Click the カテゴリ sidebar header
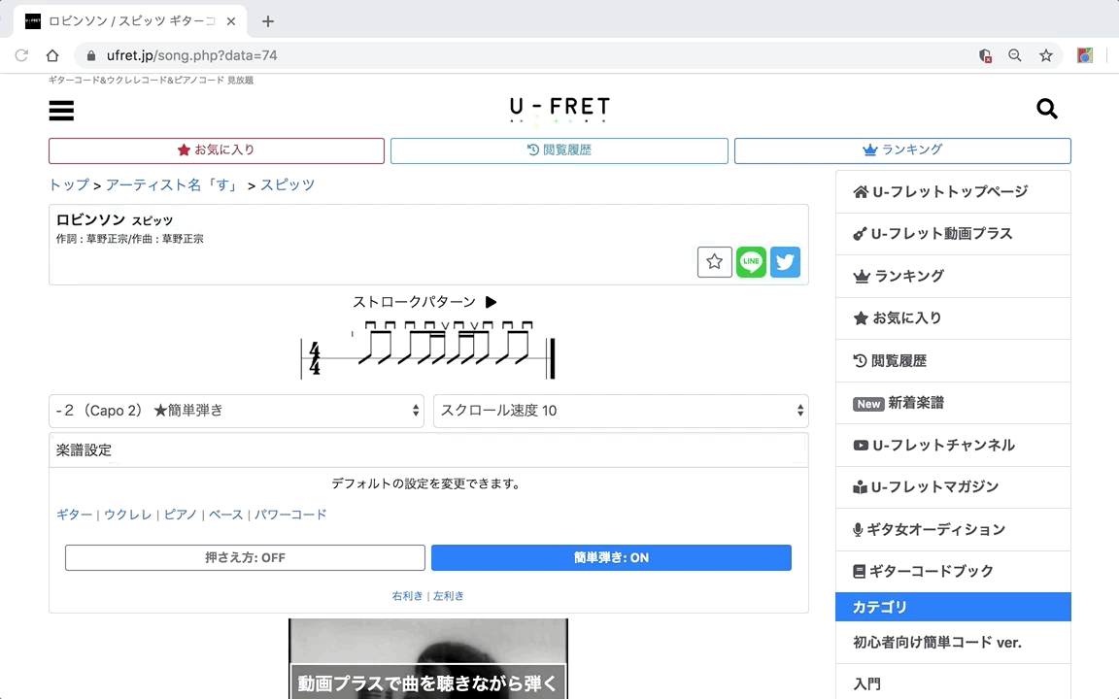 point(953,607)
